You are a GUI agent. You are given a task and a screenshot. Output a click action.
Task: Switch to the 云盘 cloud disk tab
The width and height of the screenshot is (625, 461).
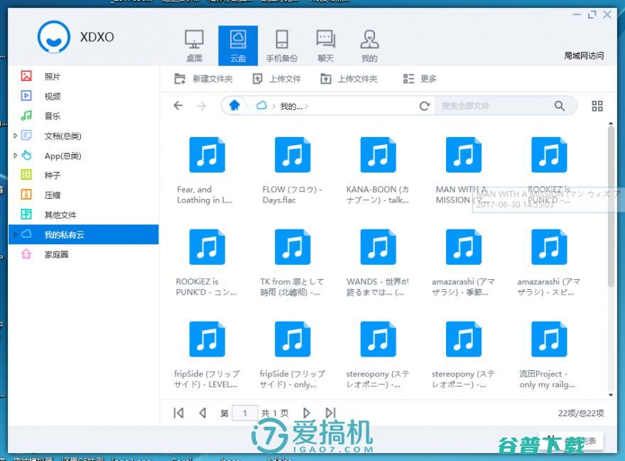click(x=238, y=46)
